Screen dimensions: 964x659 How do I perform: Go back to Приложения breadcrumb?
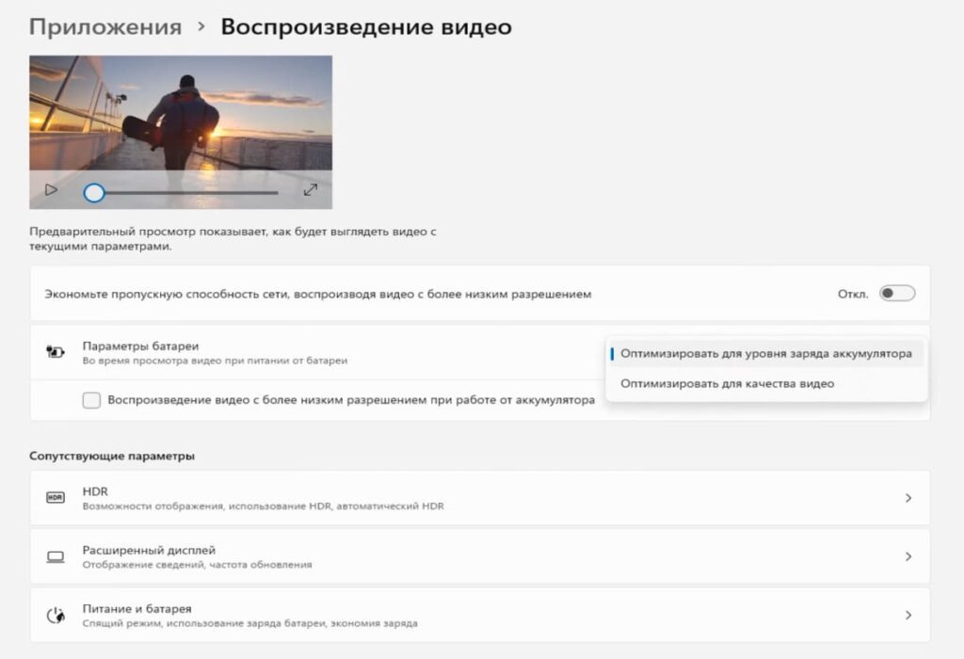pos(105,27)
